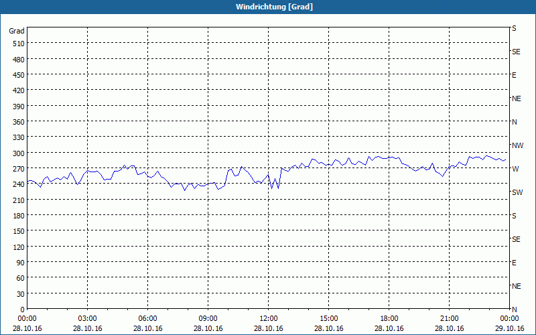Click the 390 y-axis tick label
536x335 pixels.
19,106
